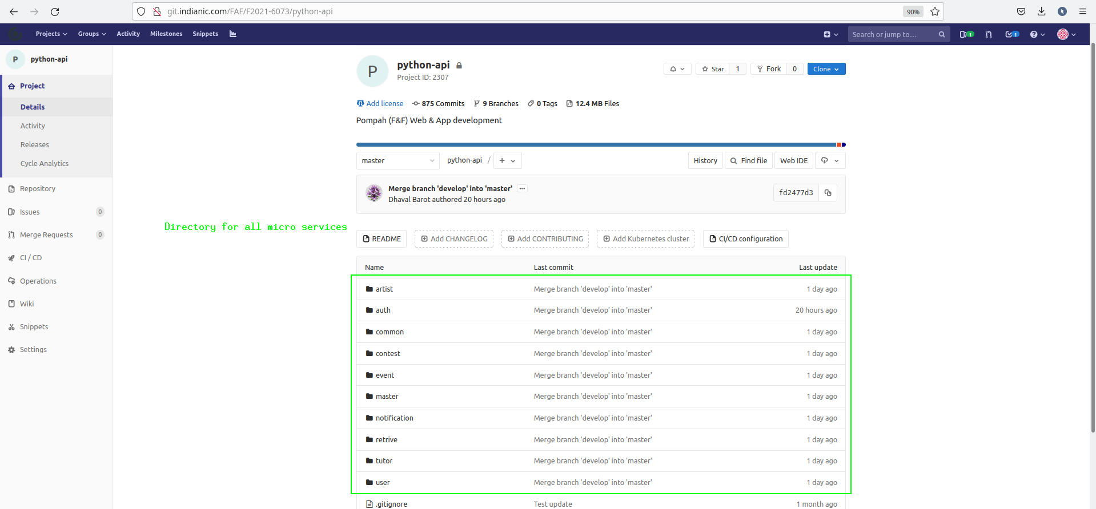Click the browser reload icon
Viewport: 1096px width, 509px height.
[55, 11]
